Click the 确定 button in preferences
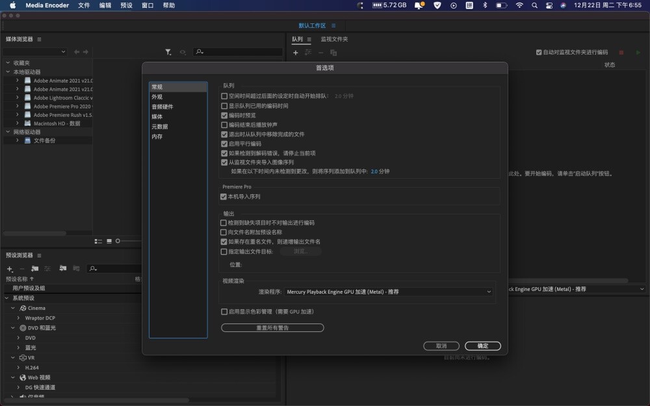 click(483, 346)
